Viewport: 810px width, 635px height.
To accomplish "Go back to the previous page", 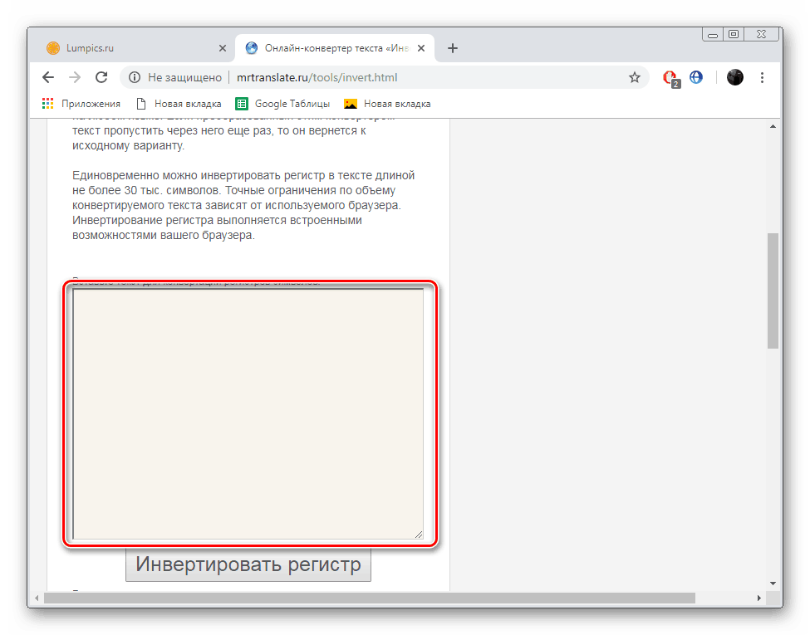I will tap(47, 77).
